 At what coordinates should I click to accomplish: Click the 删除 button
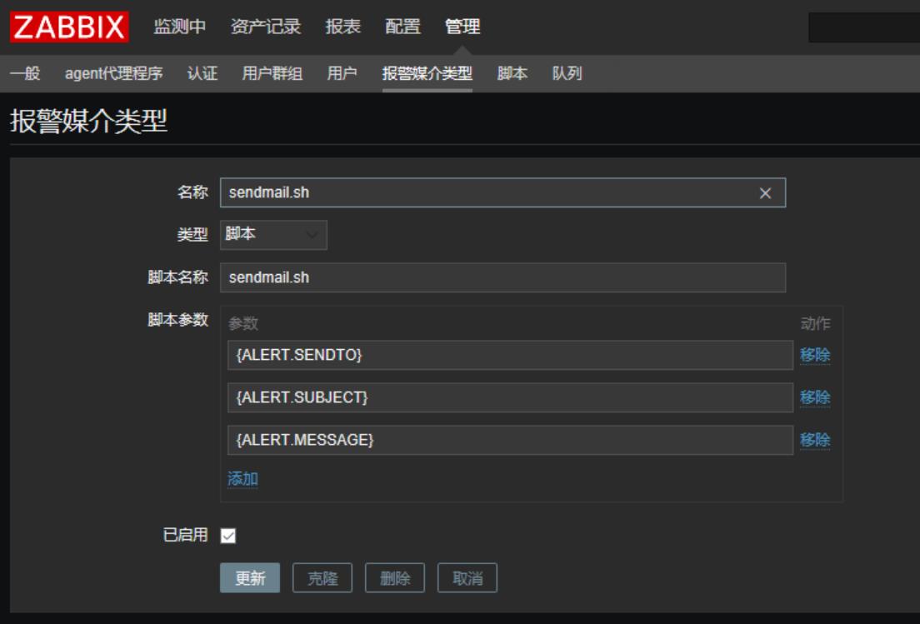395,578
